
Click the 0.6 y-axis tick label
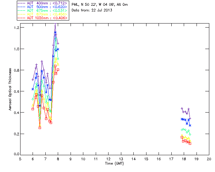[x=16, y=91]
